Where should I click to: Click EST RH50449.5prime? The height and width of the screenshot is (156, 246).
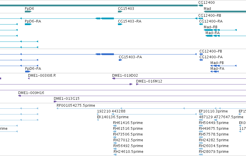point(214,123)
